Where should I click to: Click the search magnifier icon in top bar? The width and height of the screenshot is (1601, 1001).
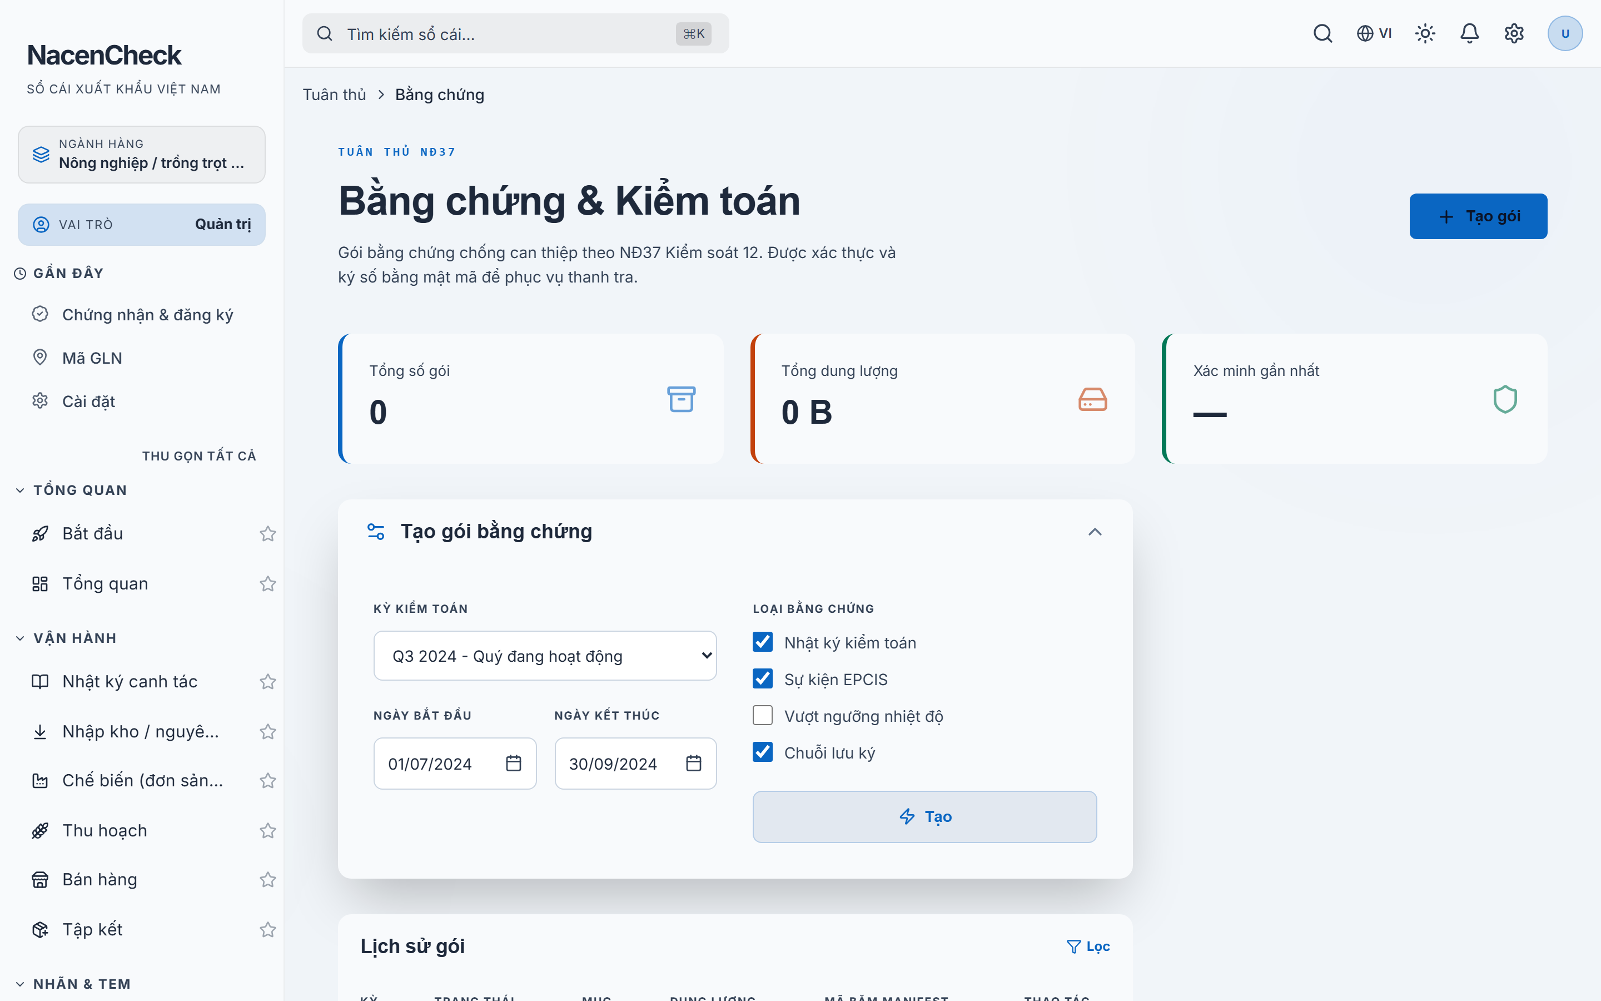(x=1322, y=33)
